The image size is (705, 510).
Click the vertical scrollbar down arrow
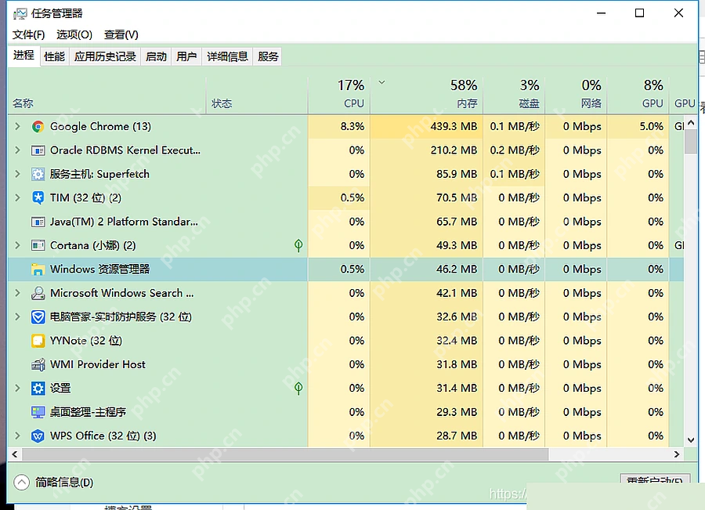tap(691, 440)
